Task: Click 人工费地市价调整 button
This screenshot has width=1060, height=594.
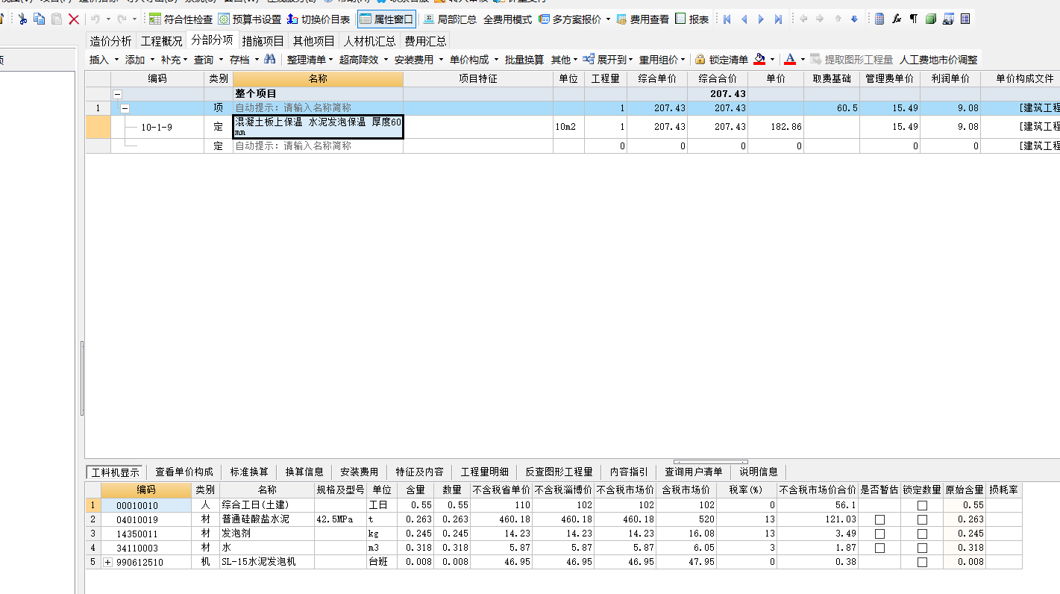Action: click(x=938, y=59)
